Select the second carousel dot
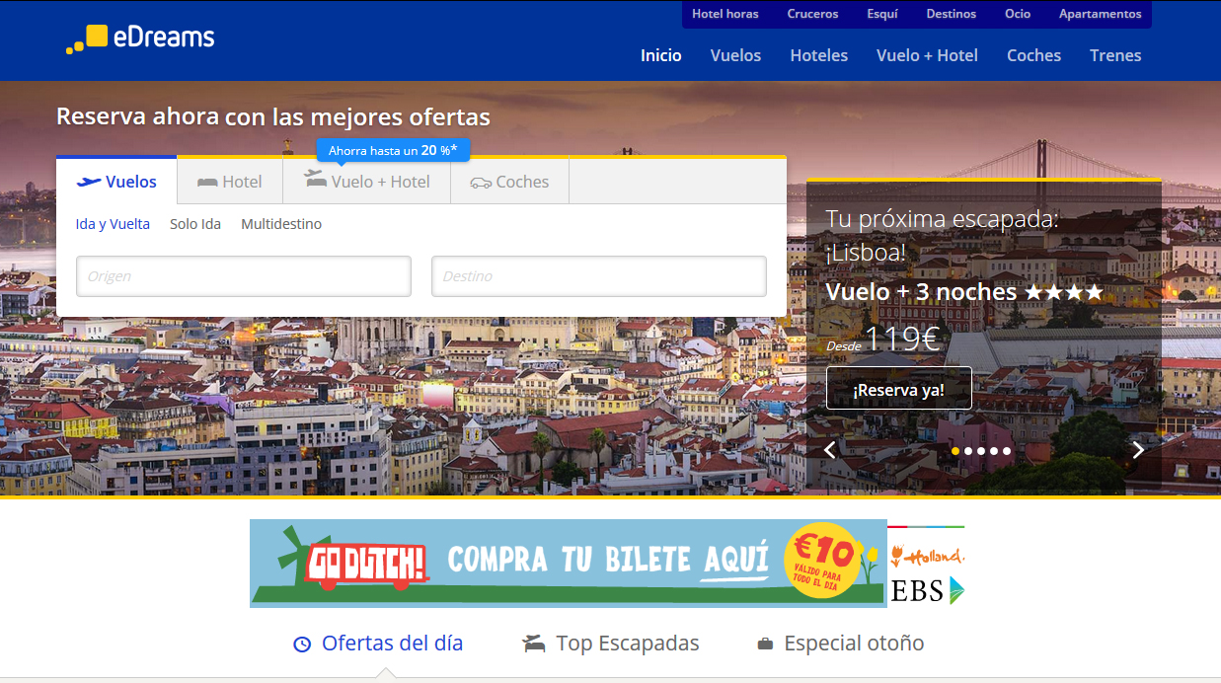Screen dimensions: 1221x683 point(968,451)
